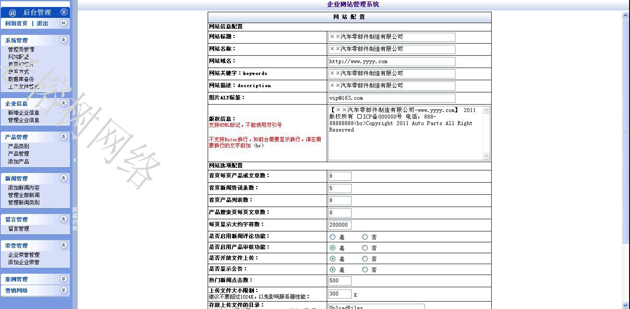Collapse the 系统管理 section chevron

click(64, 40)
